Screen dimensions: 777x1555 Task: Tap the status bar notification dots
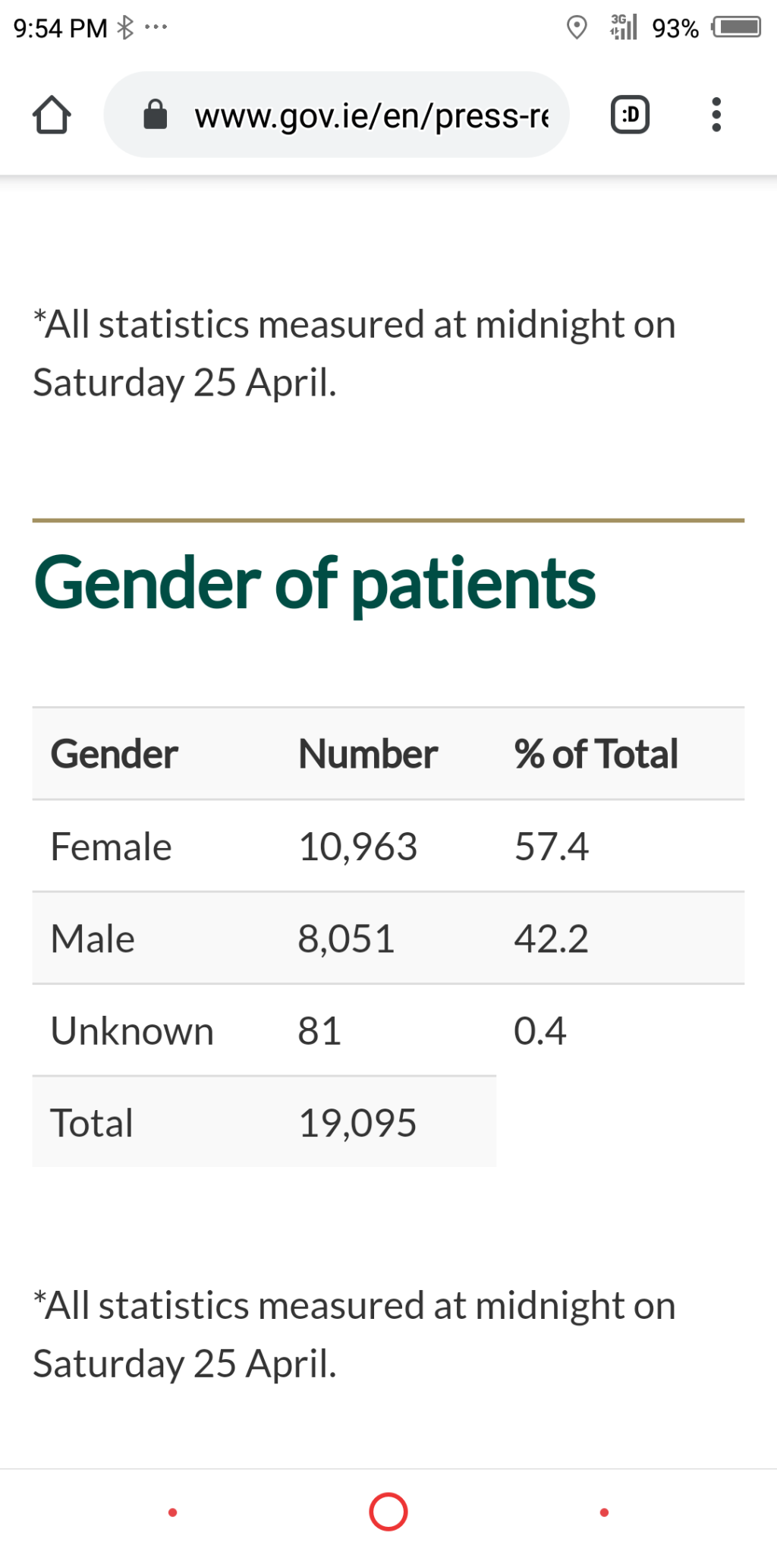156,28
